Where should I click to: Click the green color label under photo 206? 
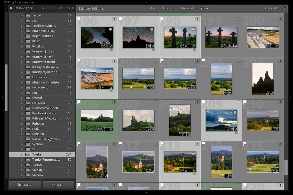pyautogui.click(x=112, y=133)
